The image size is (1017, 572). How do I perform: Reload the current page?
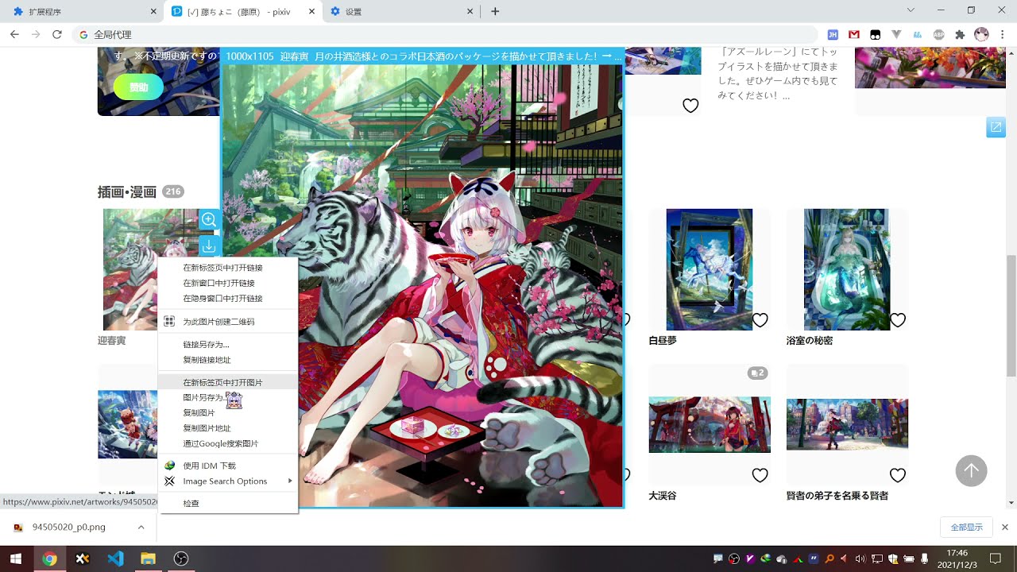[x=56, y=34]
